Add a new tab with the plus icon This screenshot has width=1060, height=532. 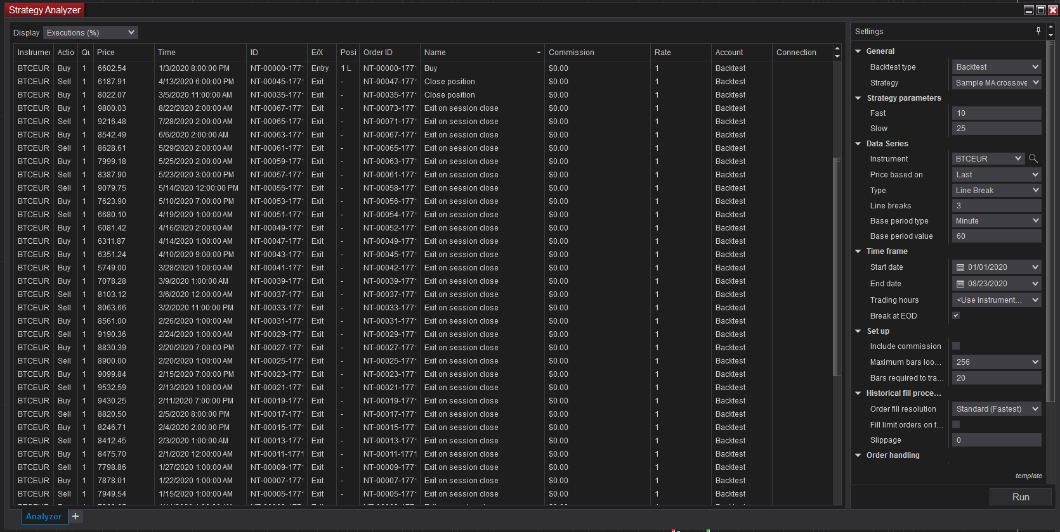pos(75,516)
